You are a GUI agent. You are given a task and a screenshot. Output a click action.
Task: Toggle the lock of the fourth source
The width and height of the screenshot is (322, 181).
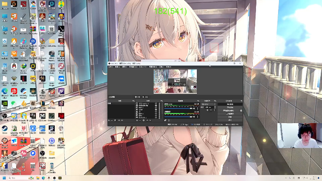pyautogui.click(x=159, y=109)
